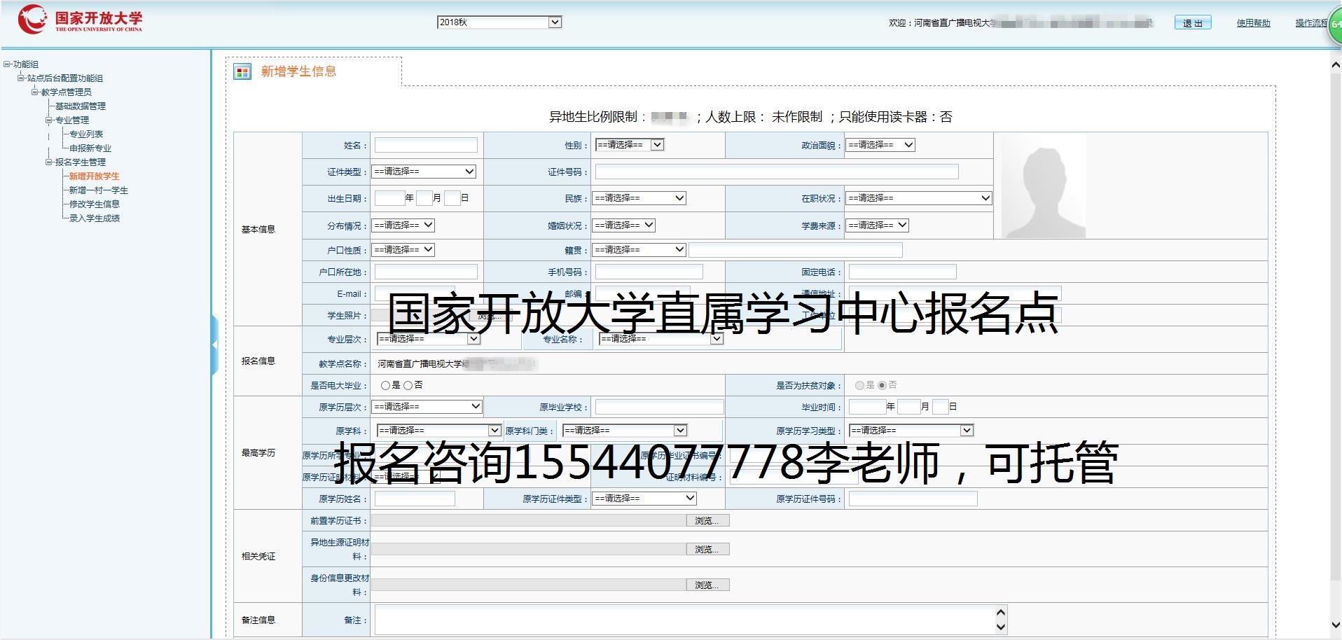Collapse the 功能组 tree root node
The width and height of the screenshot is (1342, 640).
tap(7, 64)
